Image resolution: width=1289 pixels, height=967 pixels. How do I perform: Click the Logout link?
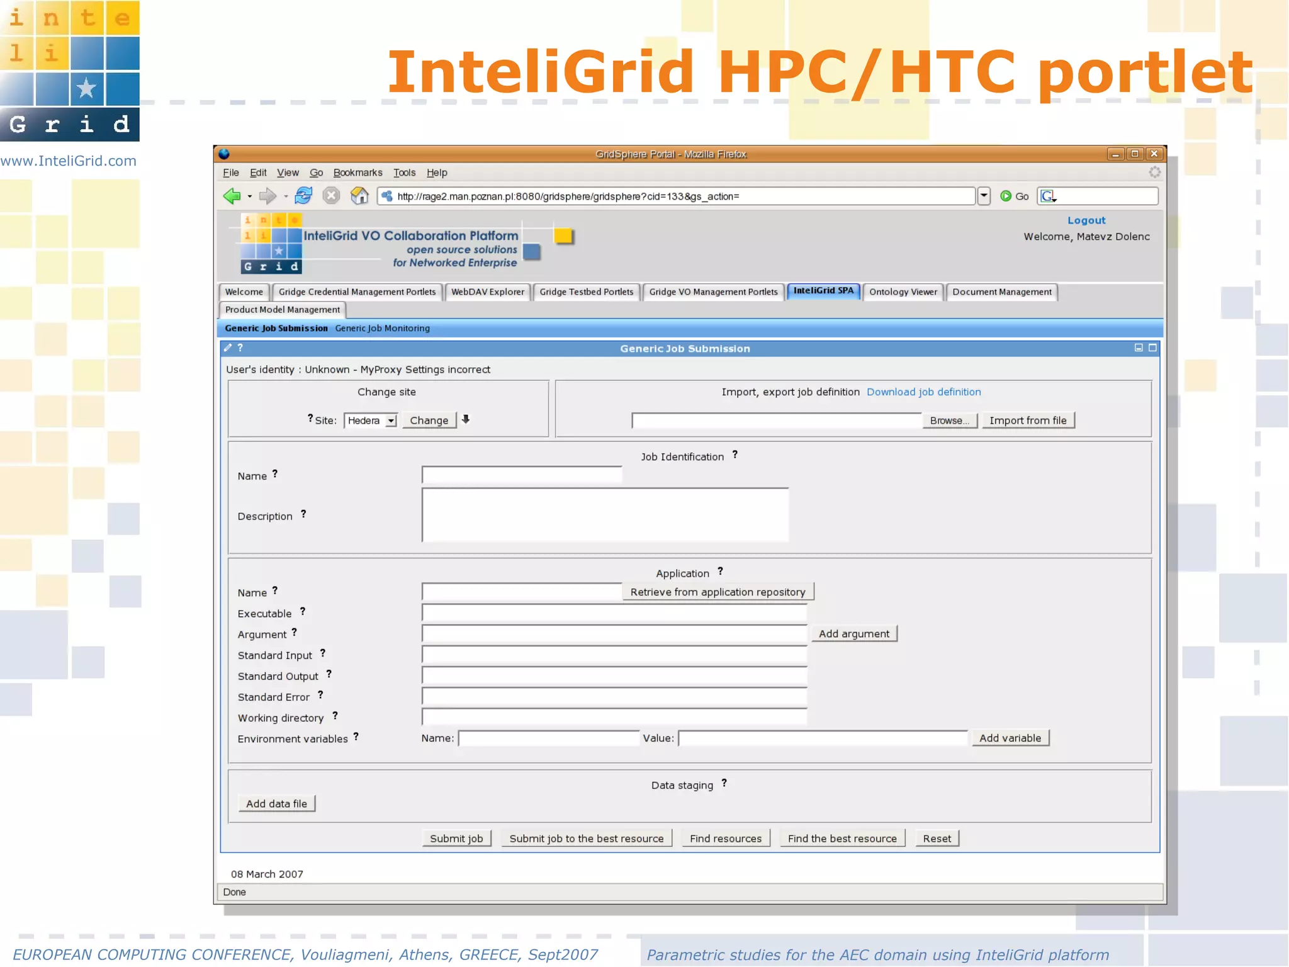1086,220
